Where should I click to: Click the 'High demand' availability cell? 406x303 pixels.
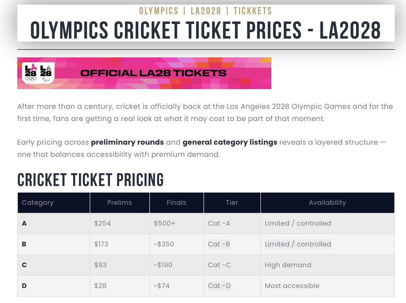coord(288,265)
